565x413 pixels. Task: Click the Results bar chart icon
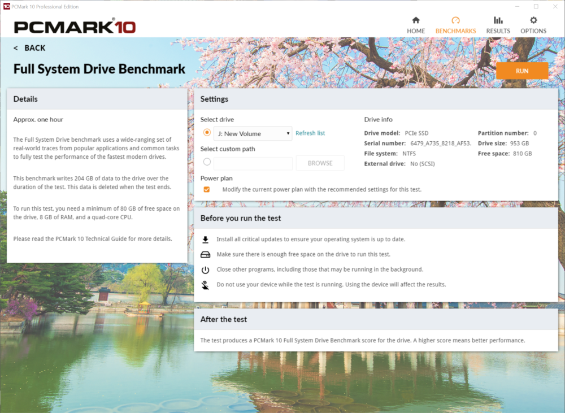pyautogui.click(x=498, y=20)
